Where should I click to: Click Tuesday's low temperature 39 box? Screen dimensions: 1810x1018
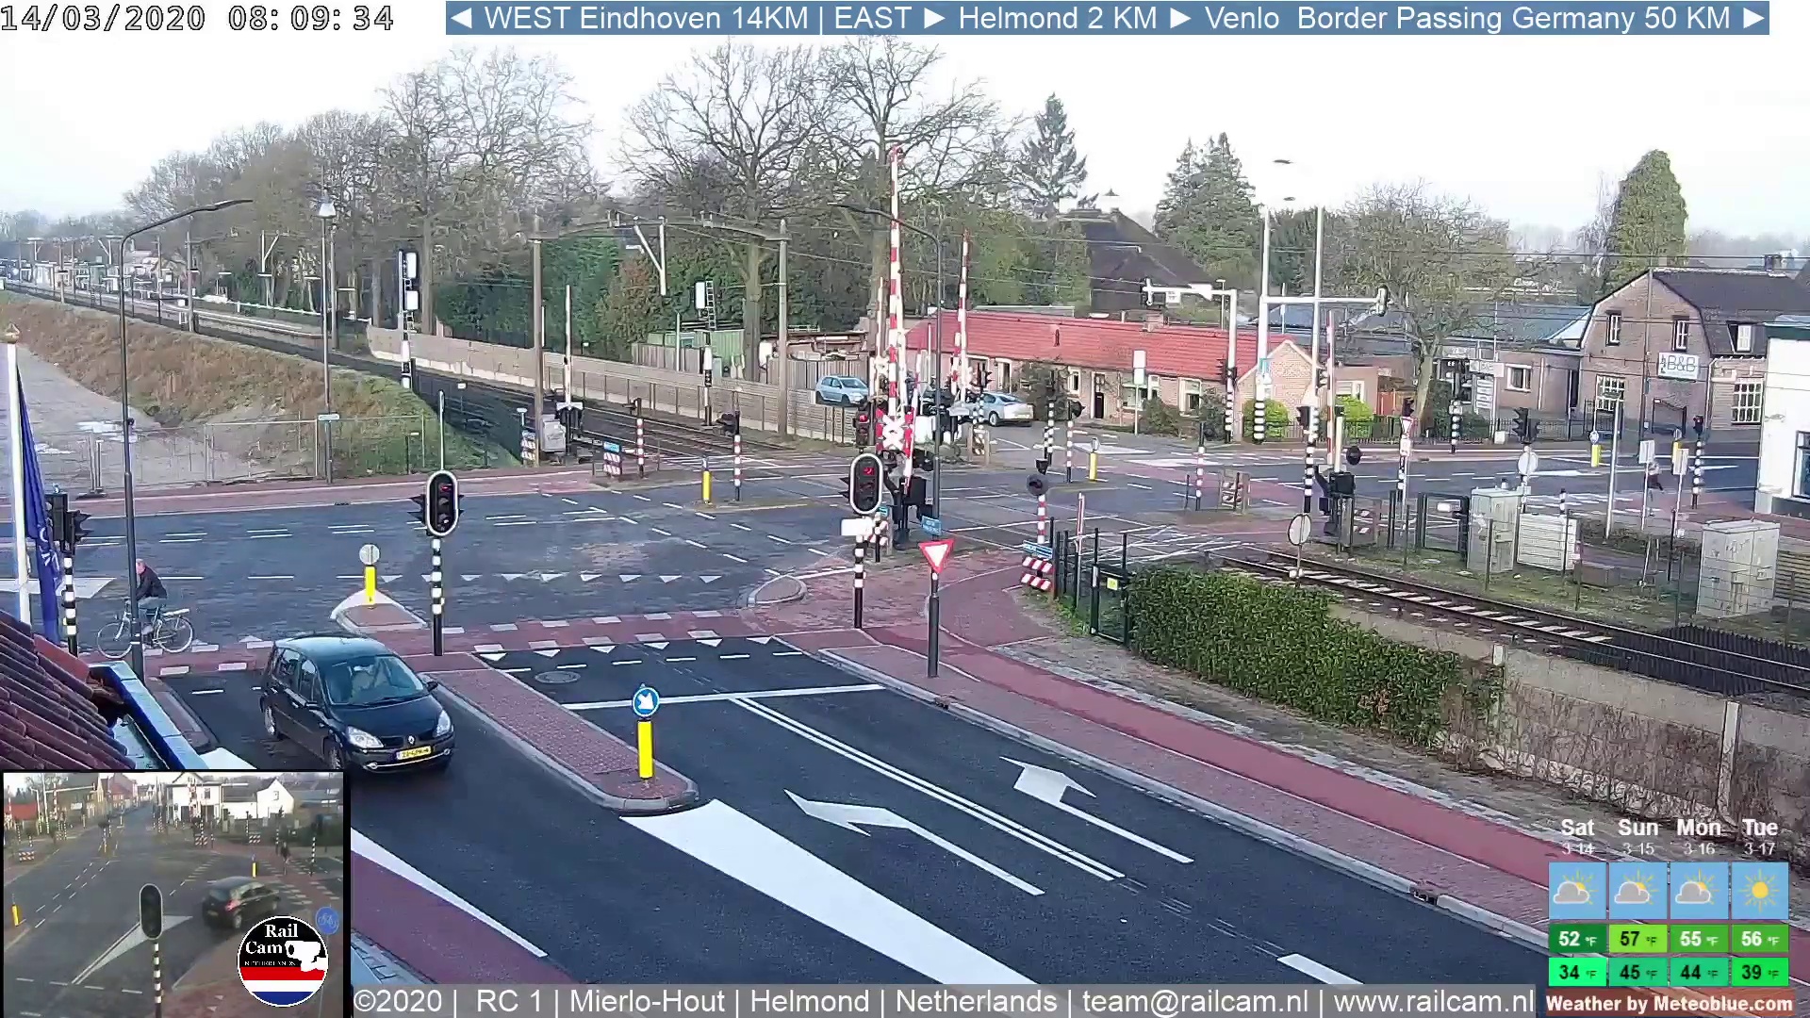(1759, 972)
